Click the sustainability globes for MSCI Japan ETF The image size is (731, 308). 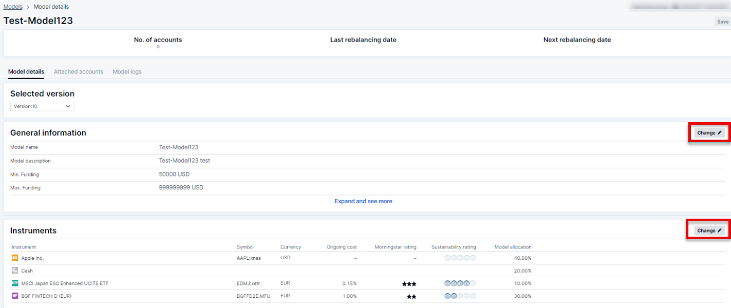[460, 283]
